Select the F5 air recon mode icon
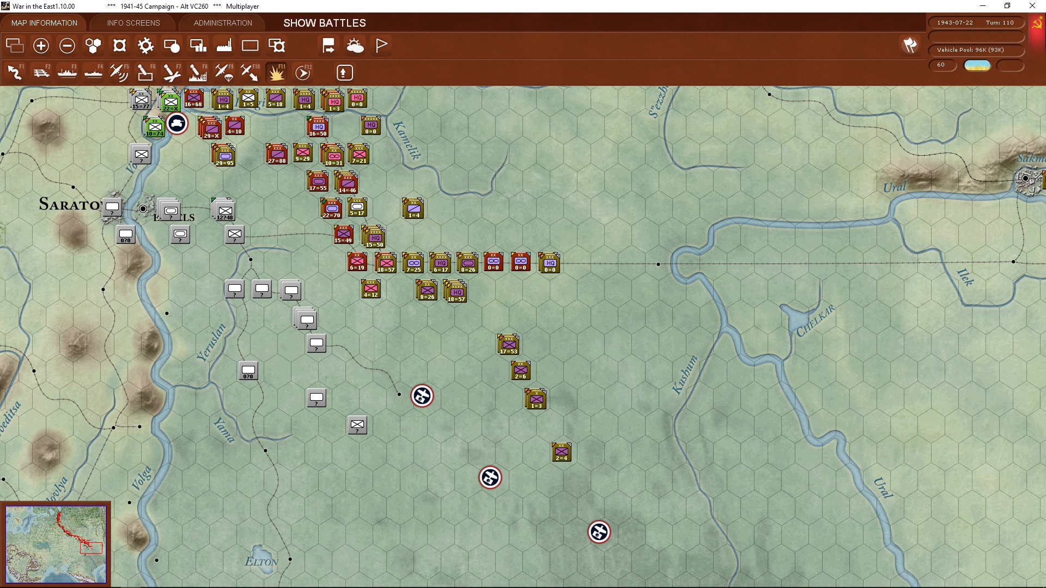The width and height of the screenshot is (1046, 588). 119,72
